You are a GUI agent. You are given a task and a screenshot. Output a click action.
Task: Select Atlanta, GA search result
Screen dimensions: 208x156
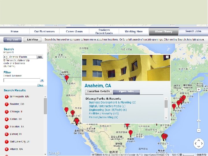point(16,149)
